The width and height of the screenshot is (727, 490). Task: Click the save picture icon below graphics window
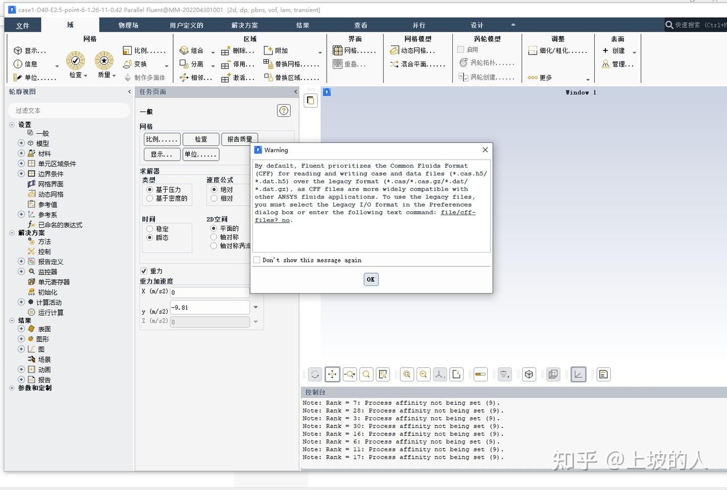456,374
